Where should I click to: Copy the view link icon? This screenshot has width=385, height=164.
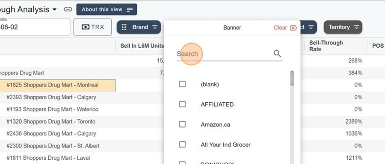point(68,9)
